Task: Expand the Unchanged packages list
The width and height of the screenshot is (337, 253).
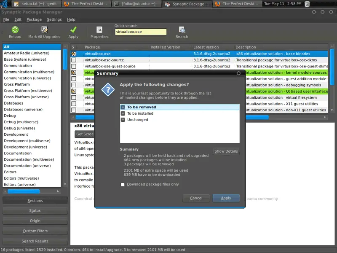Action: pos(123,120)
